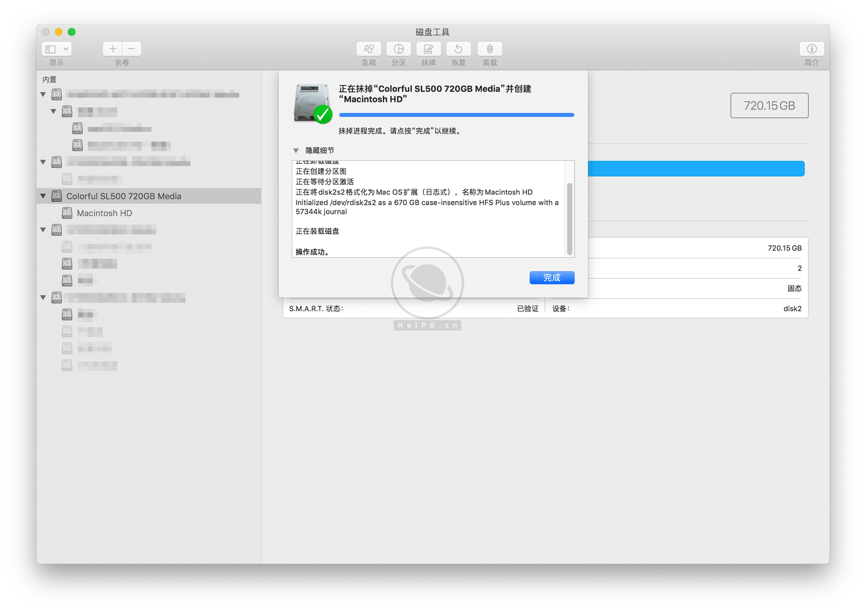Click the disk icon with green checkmark

[313, 104]
